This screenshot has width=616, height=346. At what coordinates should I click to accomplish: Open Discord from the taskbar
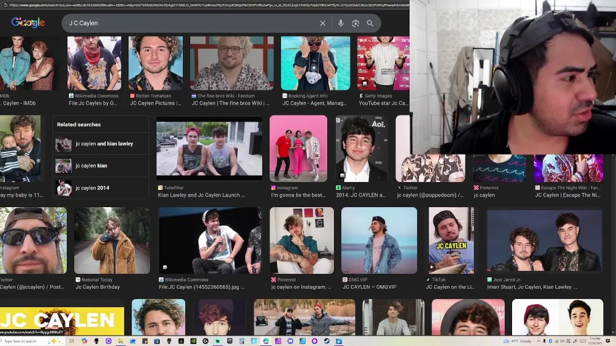[x=290, y=341]
